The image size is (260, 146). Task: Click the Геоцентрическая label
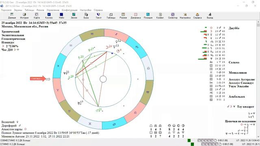[13, 39]
